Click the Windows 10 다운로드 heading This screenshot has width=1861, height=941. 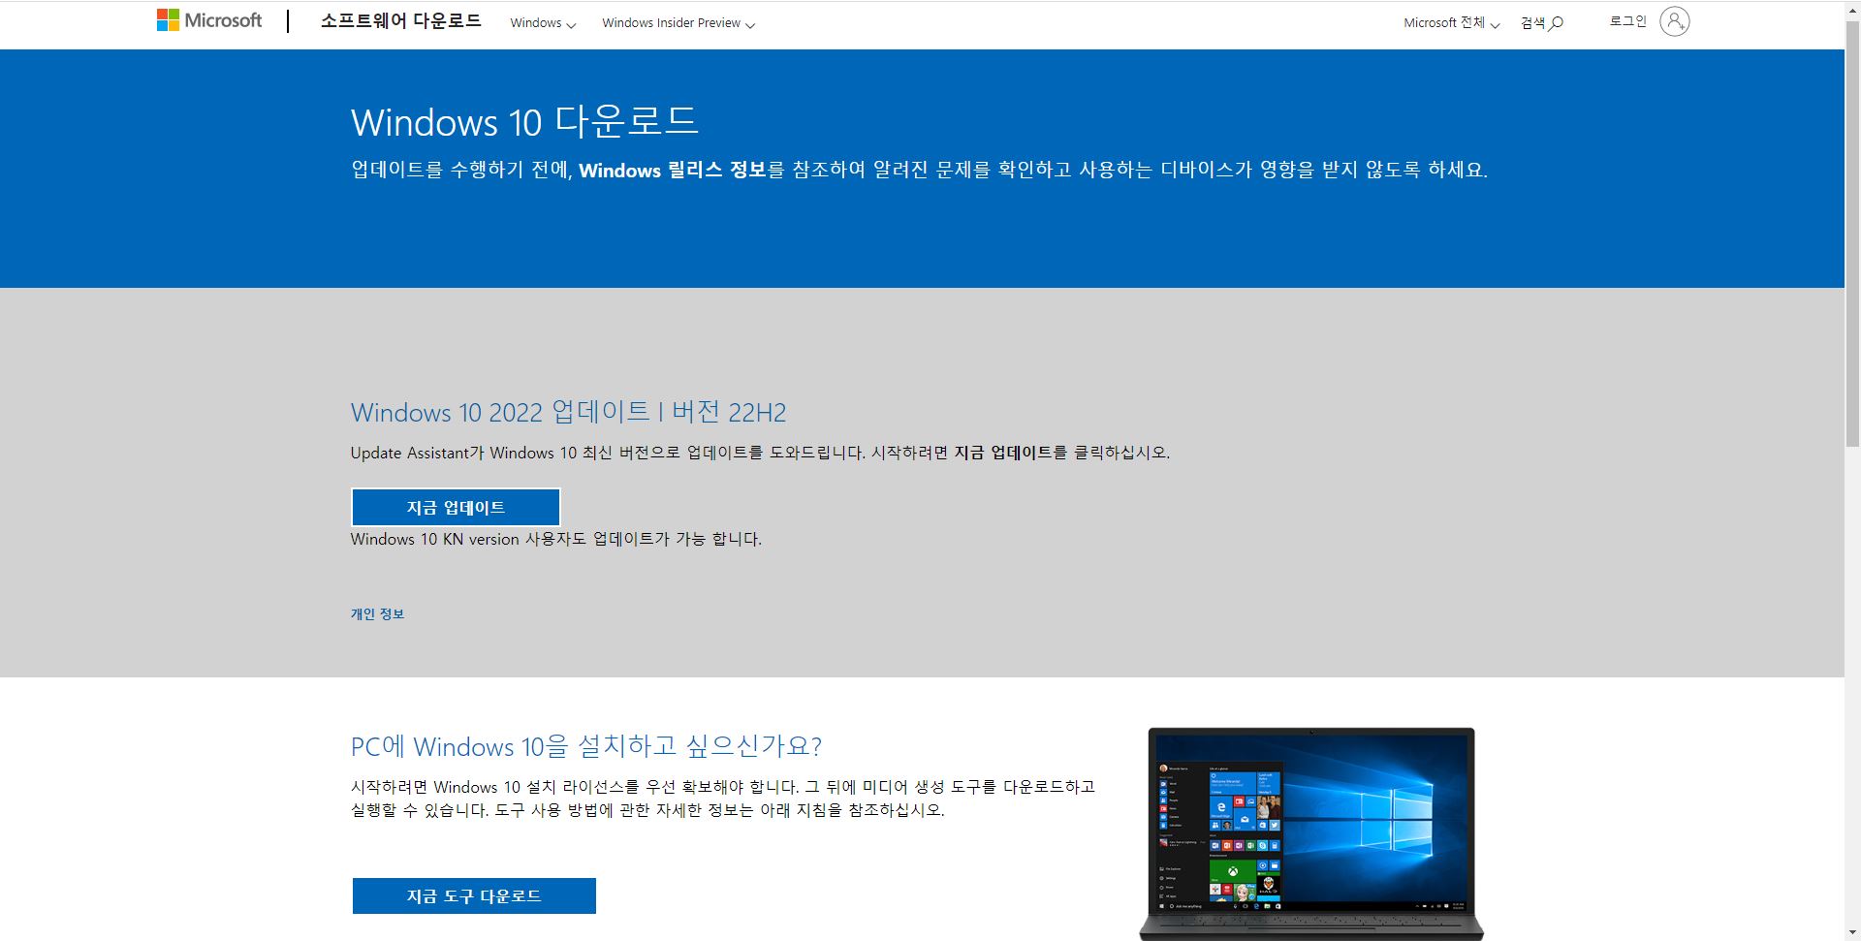[x=524, y=122]
